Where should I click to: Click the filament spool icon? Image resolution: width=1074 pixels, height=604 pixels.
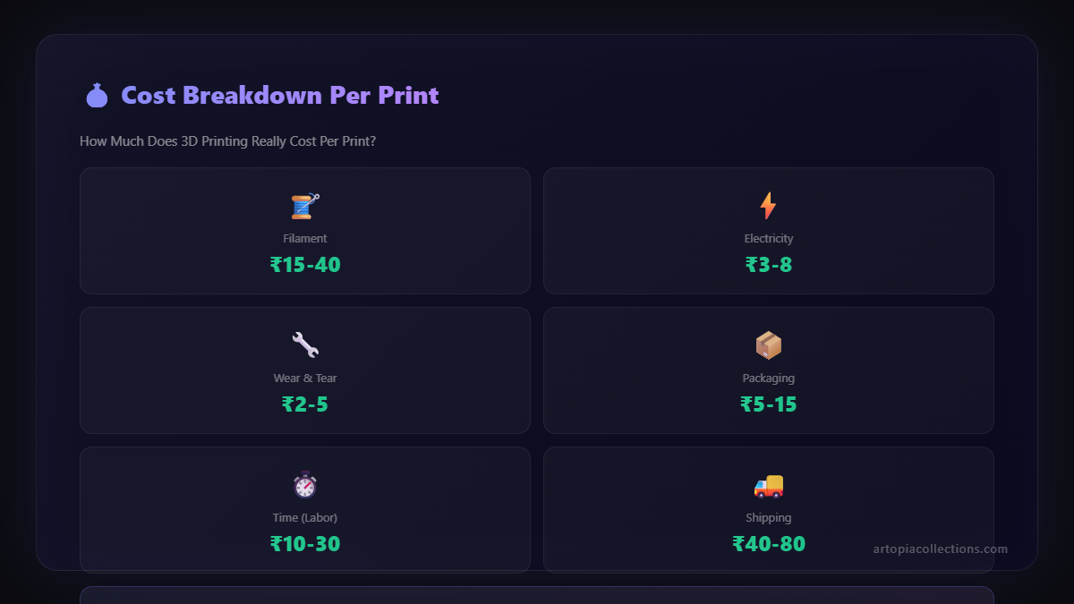point(305,205)
